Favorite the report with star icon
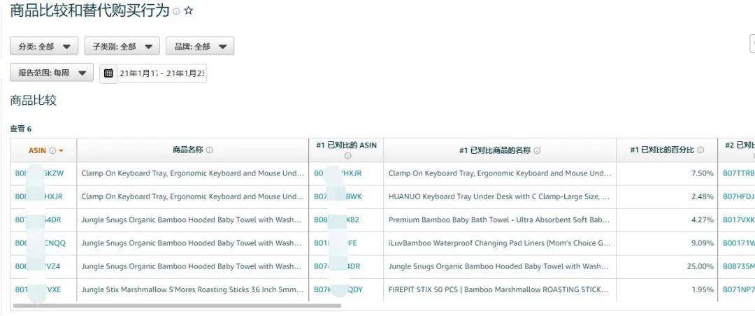The height and width of the screenshot is (316, 755). (x=188, y=10)
